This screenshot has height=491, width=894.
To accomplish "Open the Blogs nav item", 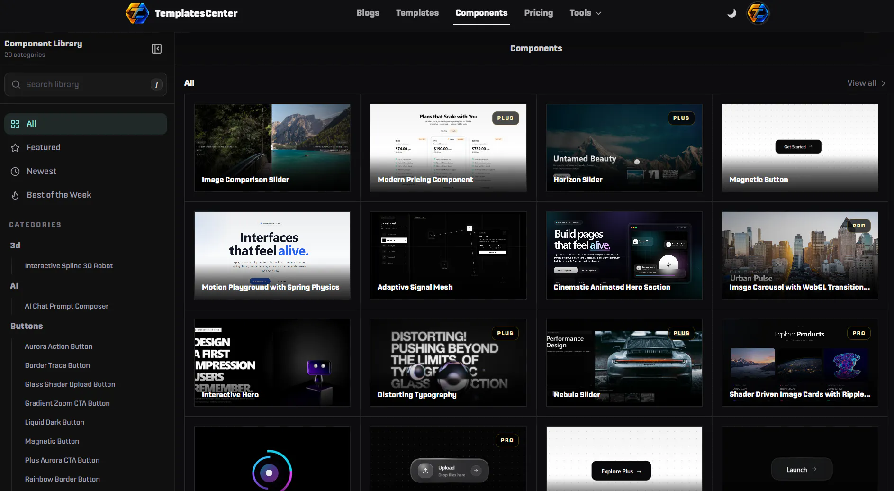I will click(x=368, y=13).
